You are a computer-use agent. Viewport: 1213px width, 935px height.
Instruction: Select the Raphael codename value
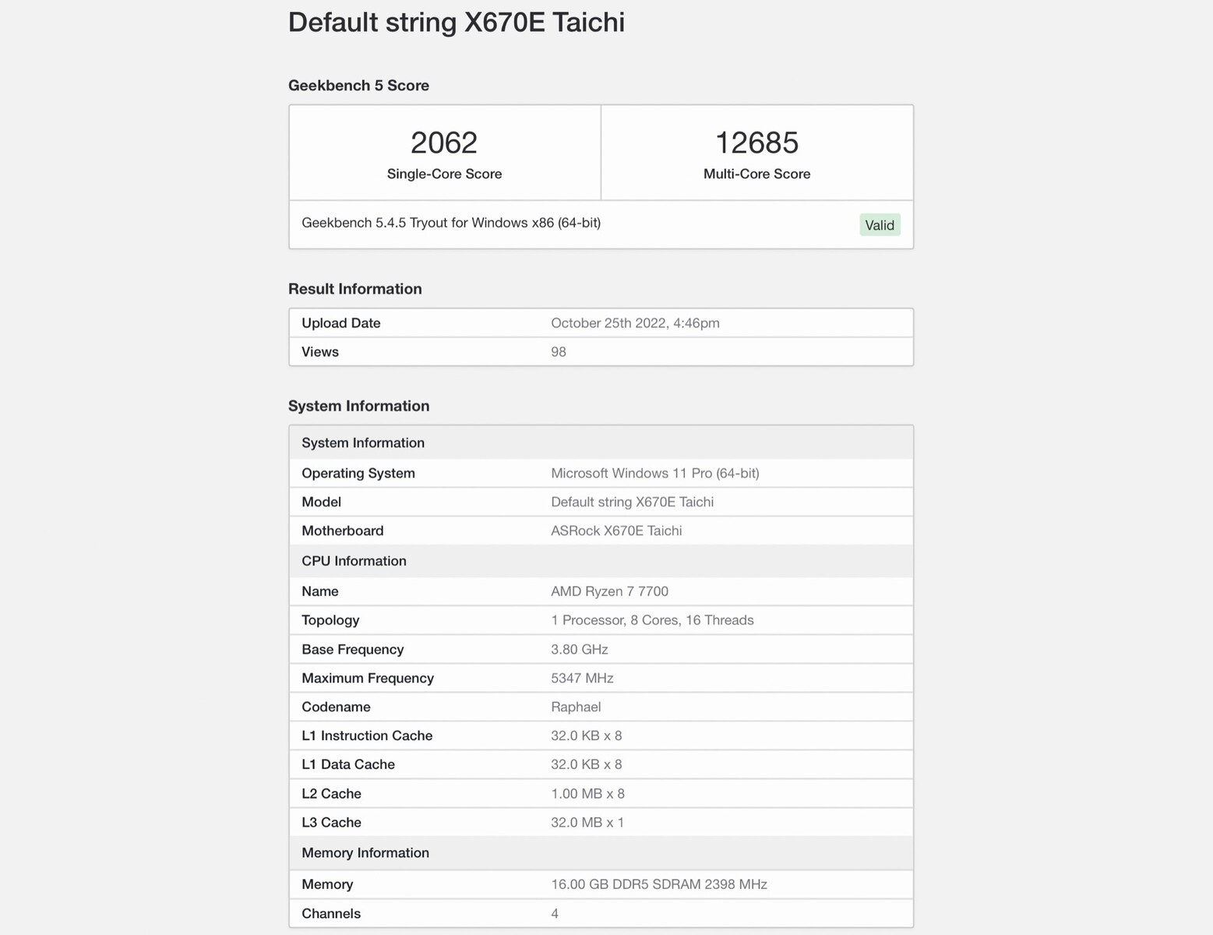pyautogui.click(x=576, y=707)
